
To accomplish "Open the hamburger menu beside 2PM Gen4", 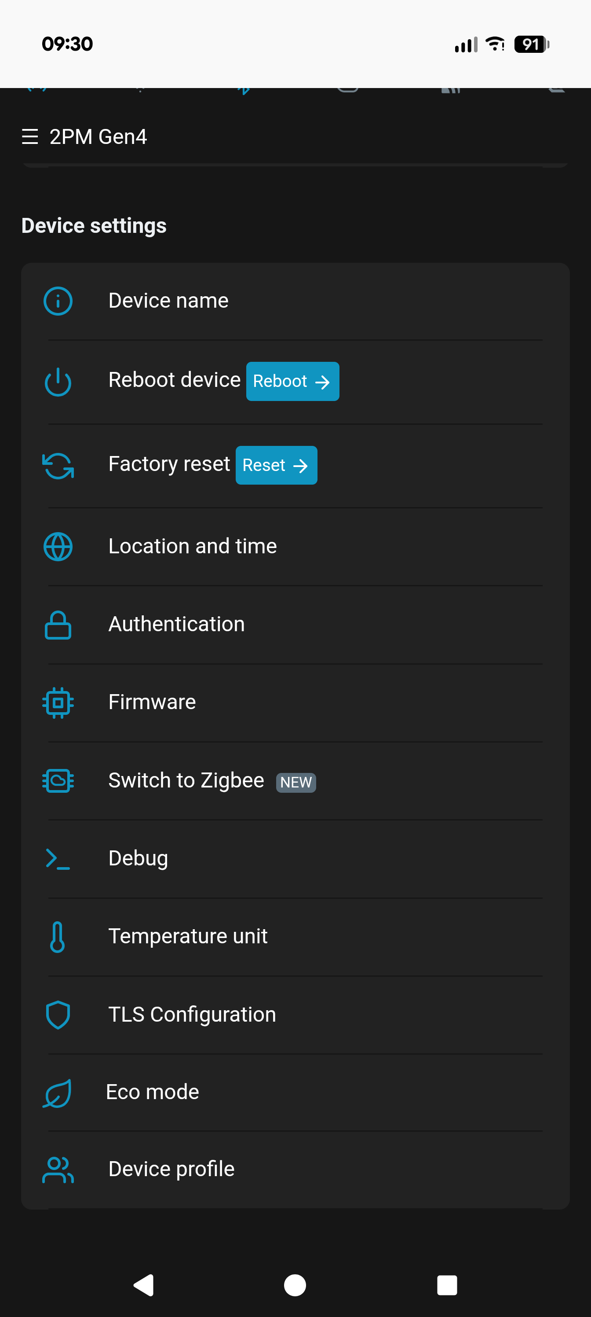I will [x=30, y=136].
